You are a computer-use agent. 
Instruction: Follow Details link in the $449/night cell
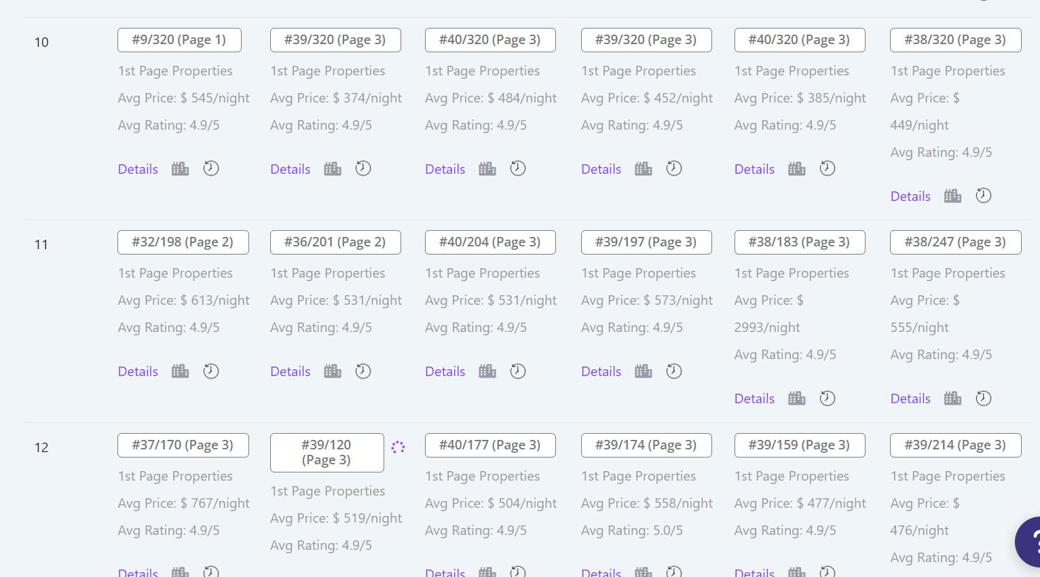tap(911, 196)
